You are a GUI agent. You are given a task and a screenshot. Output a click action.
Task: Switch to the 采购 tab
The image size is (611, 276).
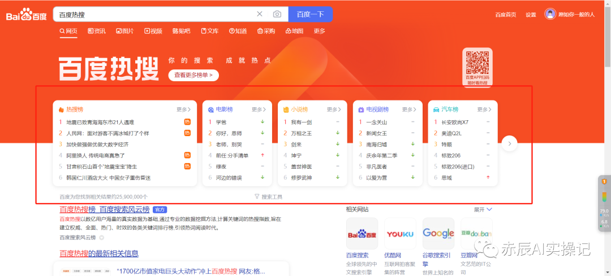point(266,31)
